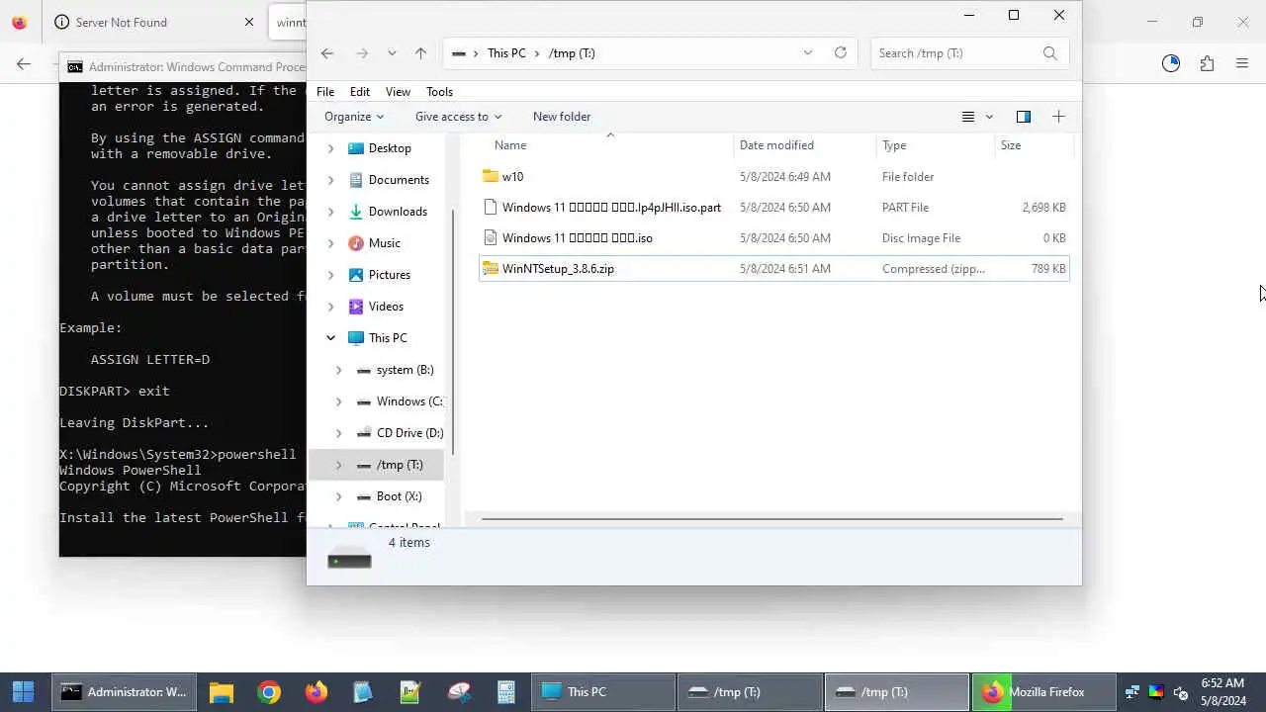Screen dimensions: 1266x712
Task: Click This PC in the address breadcrumb
Action: point(506,53)
